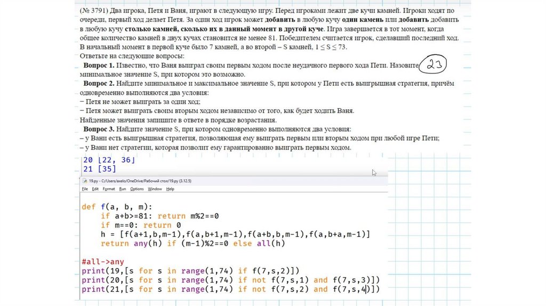The width and height of the screenshot is (546, 306).
Task: Click the output line '21 [35]'
Action: (100, 169)
